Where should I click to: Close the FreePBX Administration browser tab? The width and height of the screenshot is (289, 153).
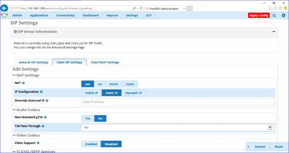click(x=184, y=9)
